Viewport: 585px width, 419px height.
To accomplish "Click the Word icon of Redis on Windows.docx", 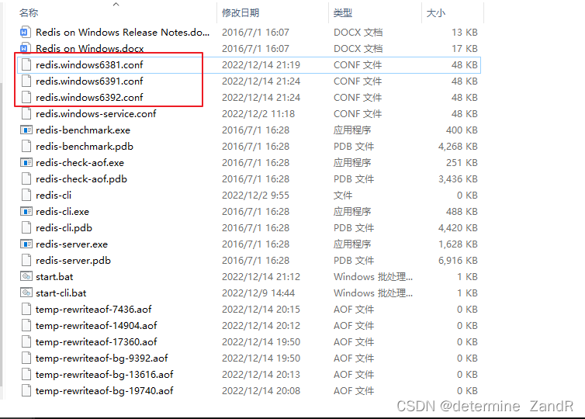I will 25,49.
